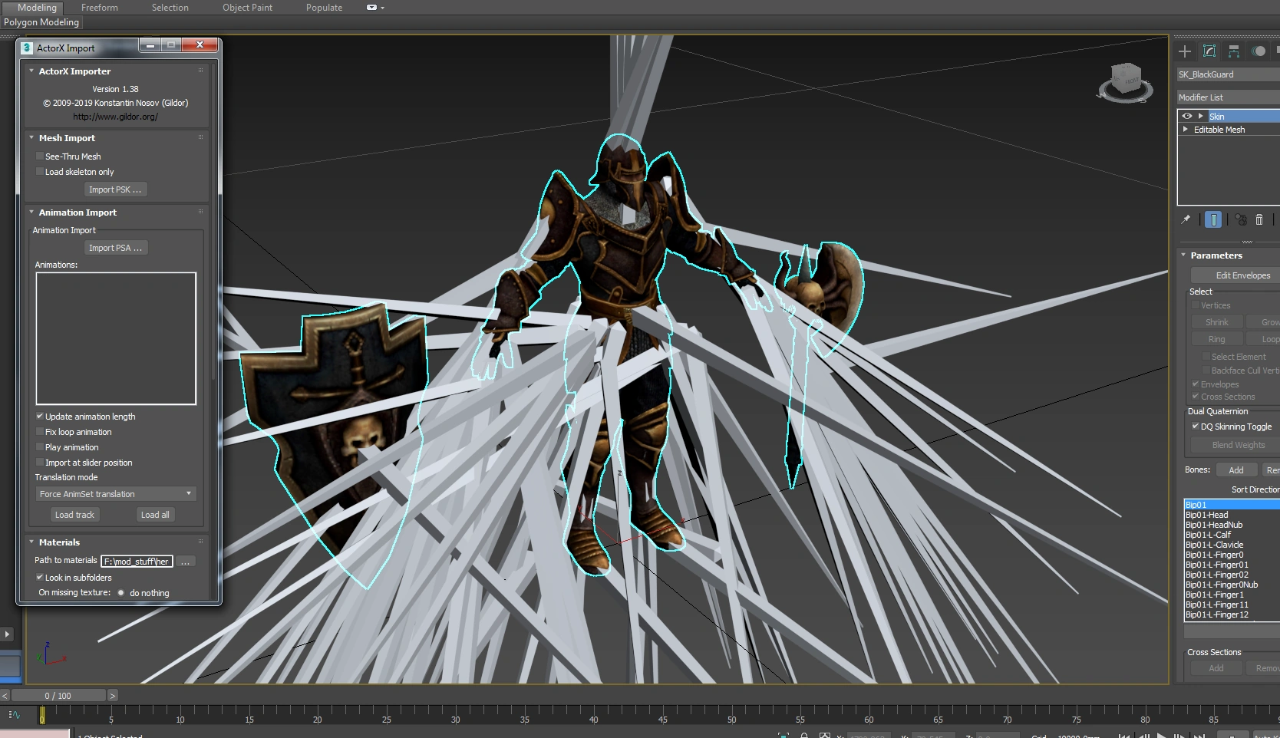Click Remove Modifier trash icon

[x=1259, y=219]
